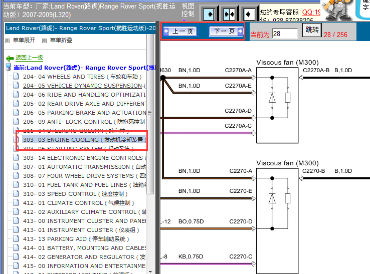Open 412-02 AUXILIARY CLIMATE CONTROL
Viewport: 370px width, 274px height.
tap(84, 212)
